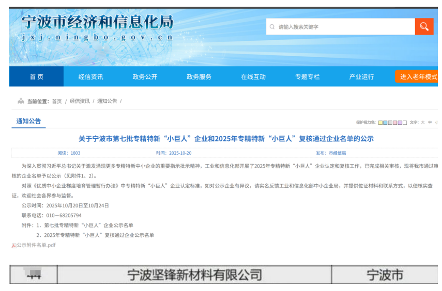The width and height of the screenshot is (442, 291).
Task: Open the 公示附件名单.pdf attachment icon
Action: pyautogui.click(x=14, y=246)
